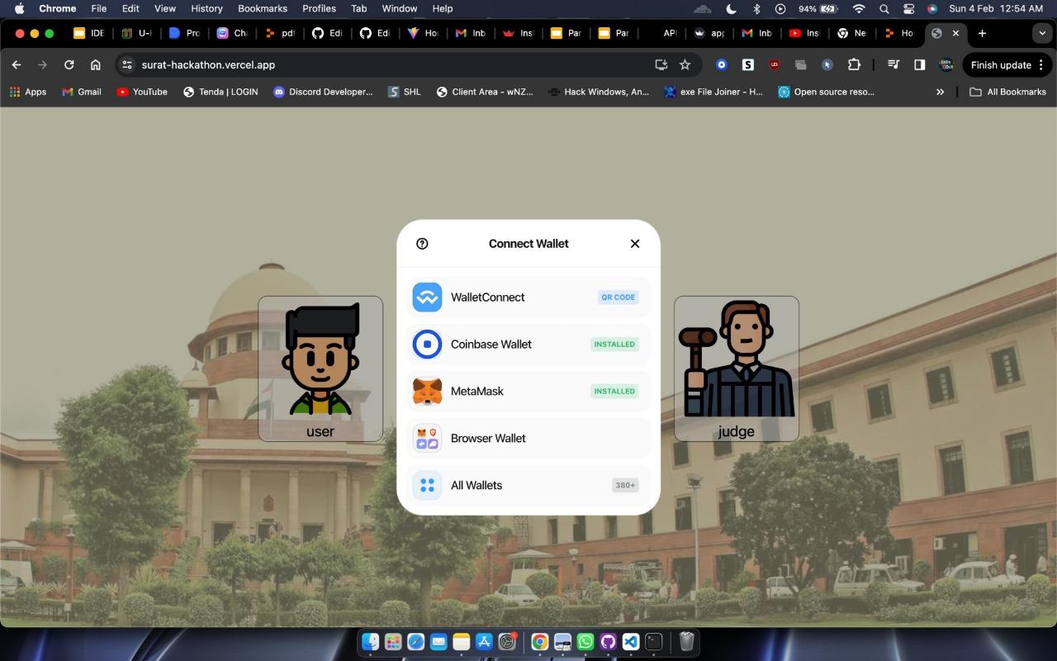1057x661 pixels.
Task: Open the YouTube bookmark
Action: (142, 92)
